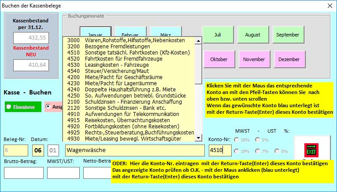Select account 4510 Sonstige tatsächl. Fahrtkosten

(x=129, y=52)
